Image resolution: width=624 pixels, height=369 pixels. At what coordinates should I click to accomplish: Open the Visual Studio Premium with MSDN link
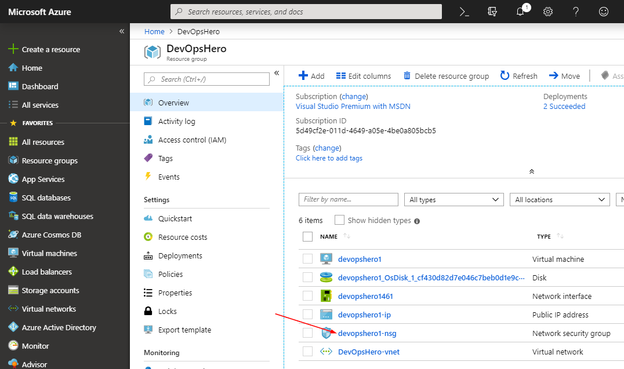353,106
